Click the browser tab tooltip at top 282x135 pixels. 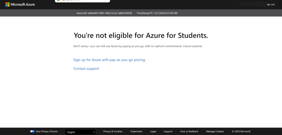(x=82, y=1)
